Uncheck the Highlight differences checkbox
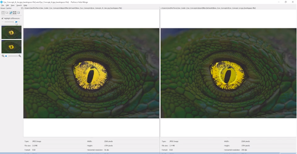The width and height of the screenshot is (297, 154). 3,18
